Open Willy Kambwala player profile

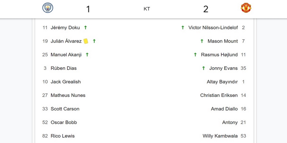[x=220, y=136]
